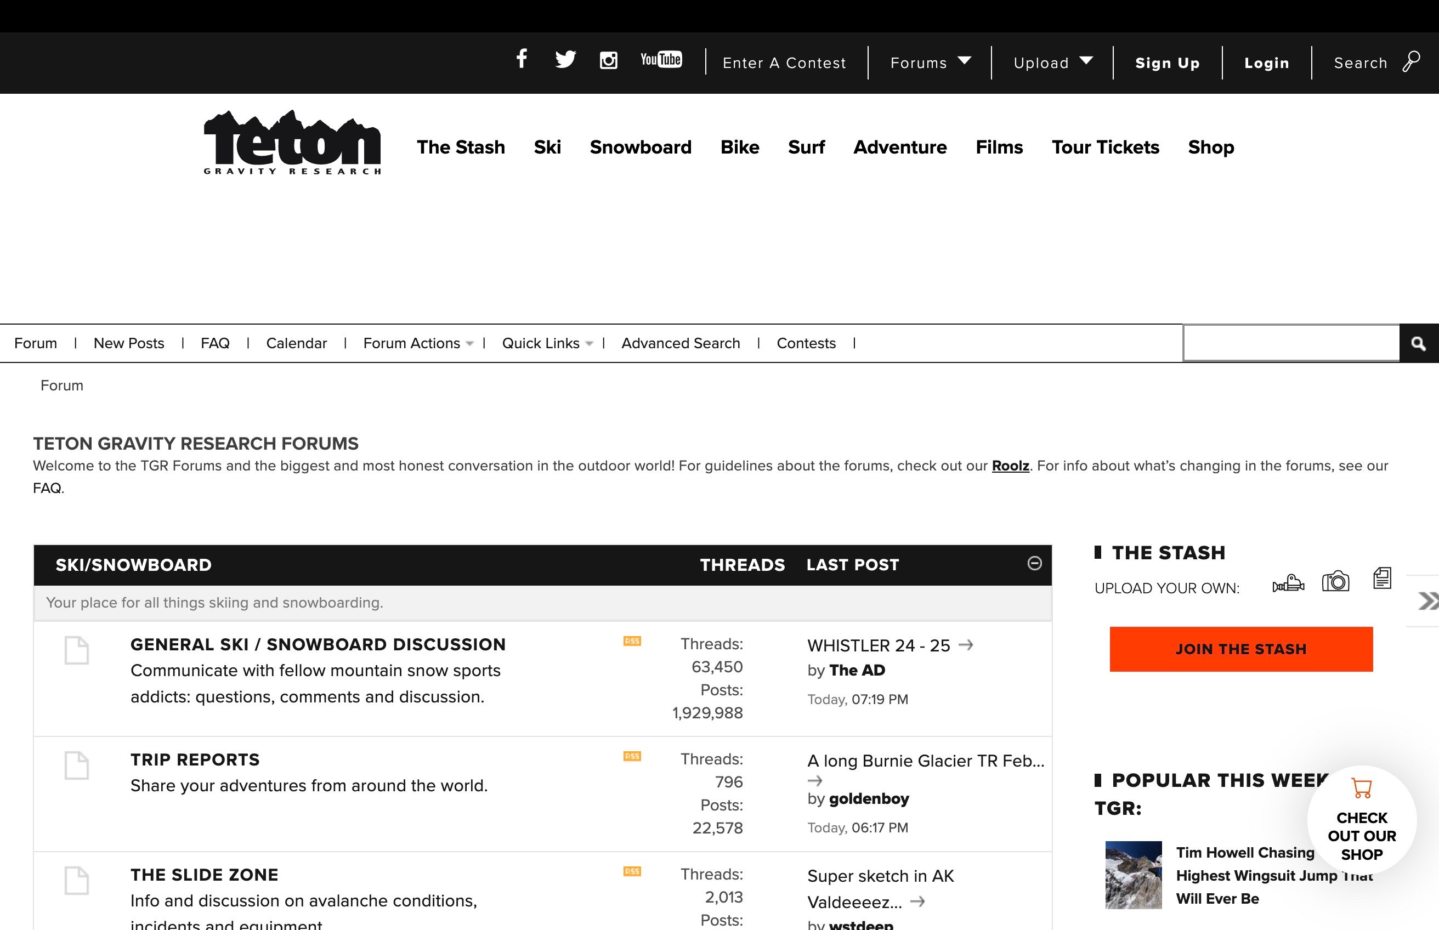Open The Stash menu item
This screenshot has width=1439, height=930.
(461, 147)
